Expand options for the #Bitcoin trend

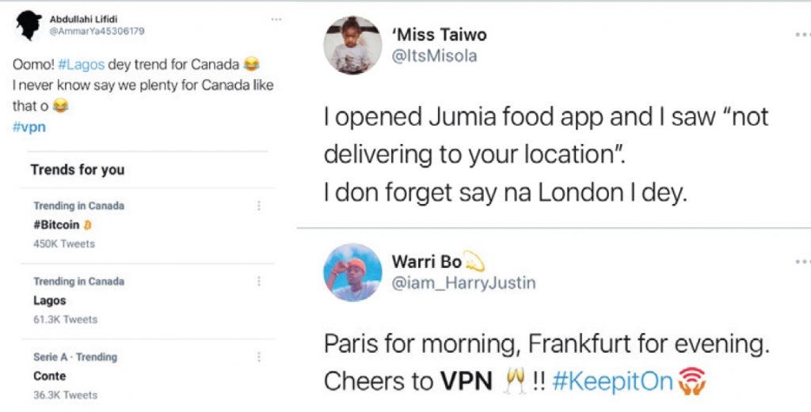pos(259,206)
